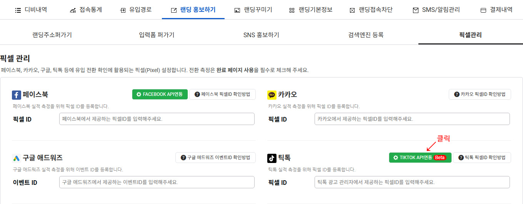523x204 pixels.
Task: Click the Facebook 픽셀 ID input field
Action: [157, 119]
